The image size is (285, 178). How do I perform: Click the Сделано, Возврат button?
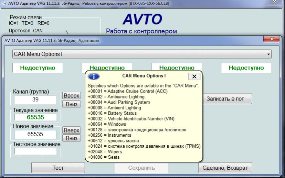tap(225, 168)
